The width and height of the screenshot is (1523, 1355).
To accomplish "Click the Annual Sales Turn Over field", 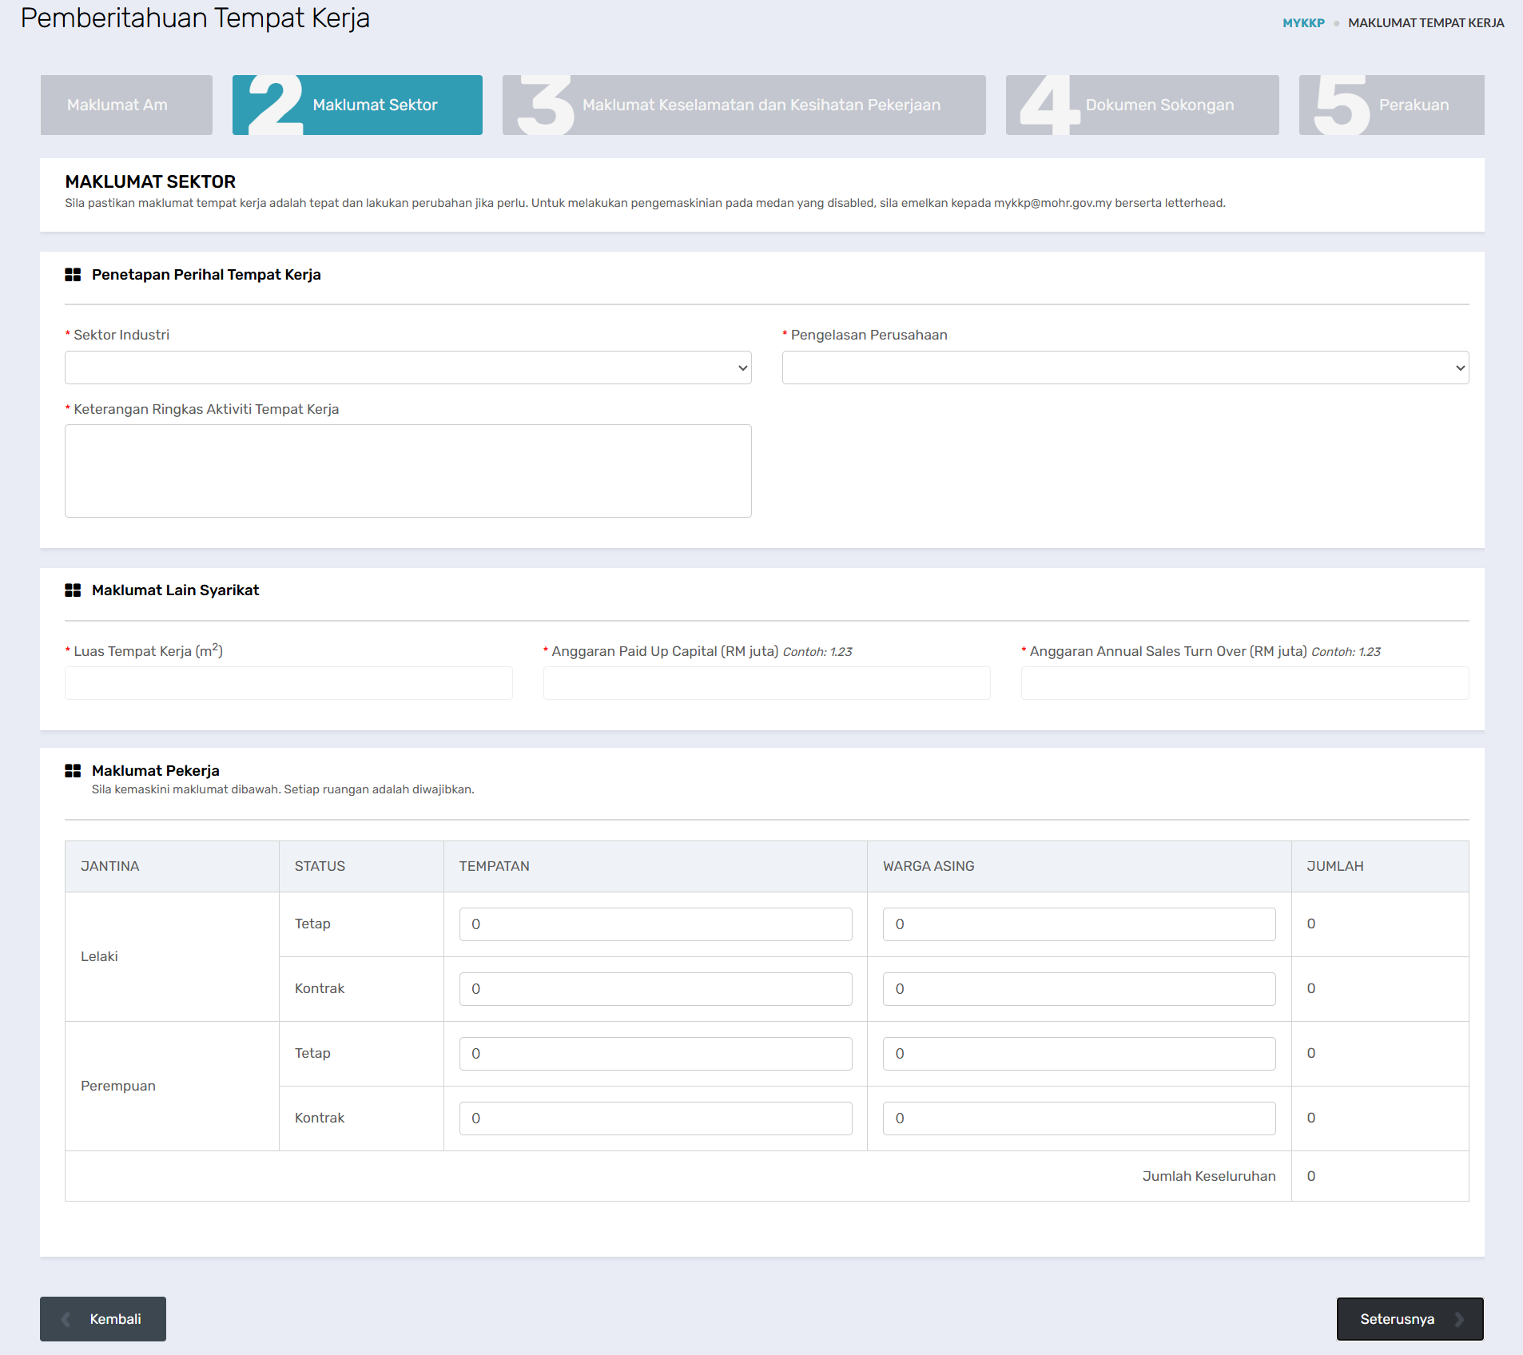I will (1244, 684).
